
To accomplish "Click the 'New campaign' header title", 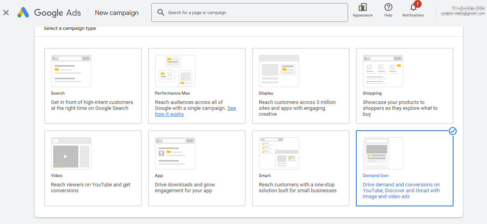I will 117,13.
